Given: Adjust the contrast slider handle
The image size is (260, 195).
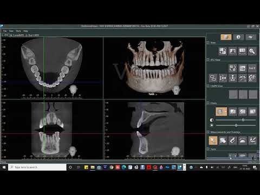Looking at the screenshot, I should [x=243, y=120].
